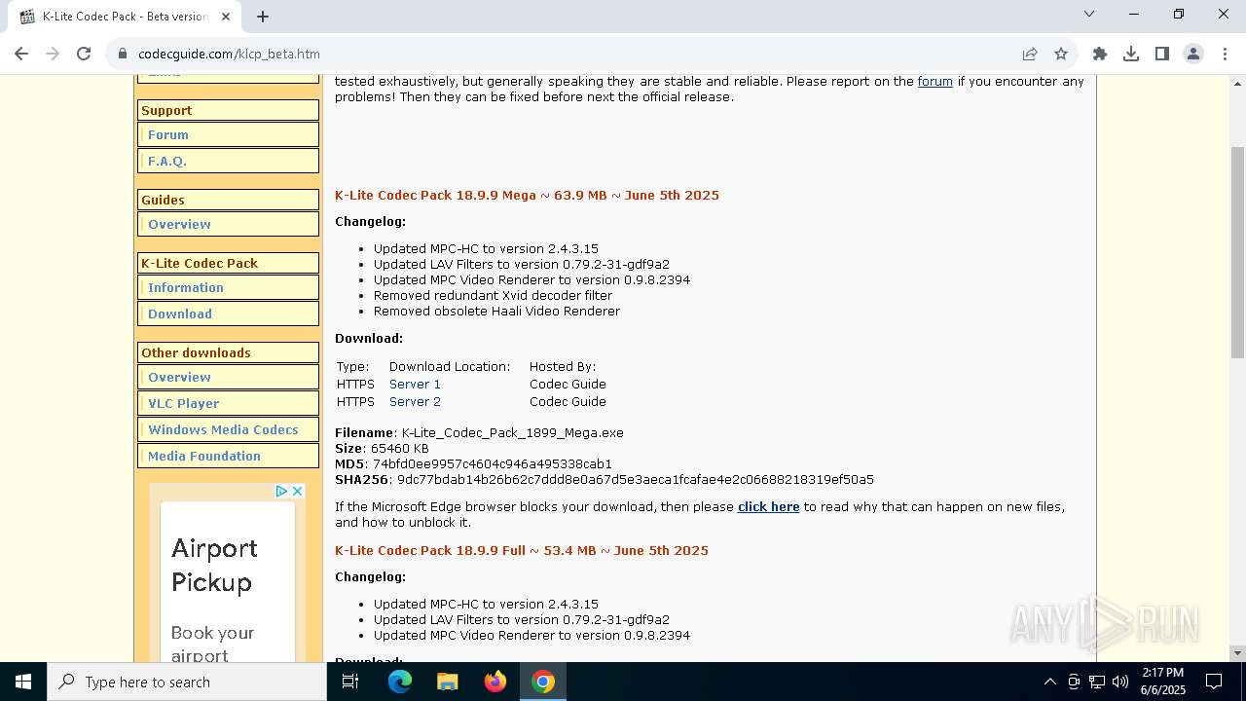Open network status tray icon

coord(1097,682)
